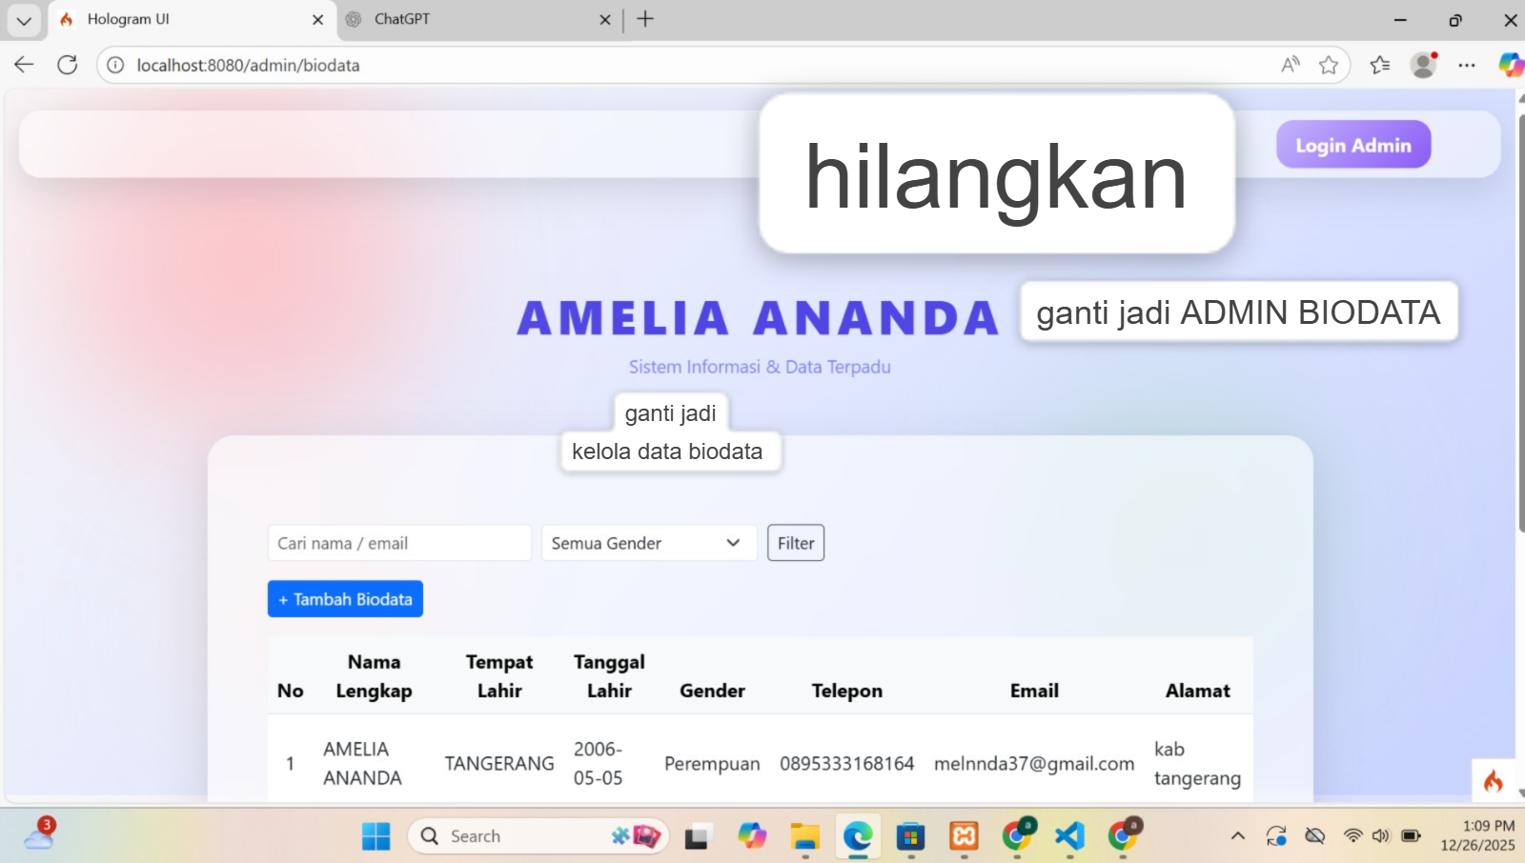The image size is (1525, 863).
Task: Click the Read aloud icon in address bar
Action: [x=1291, y=65]
